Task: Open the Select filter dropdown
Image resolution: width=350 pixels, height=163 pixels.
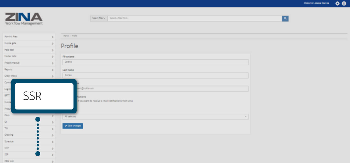Action: 99,18
